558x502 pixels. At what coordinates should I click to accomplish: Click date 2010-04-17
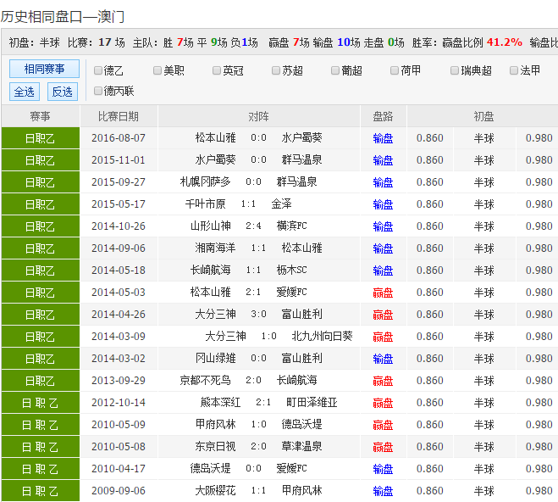(x=119, y=469)
